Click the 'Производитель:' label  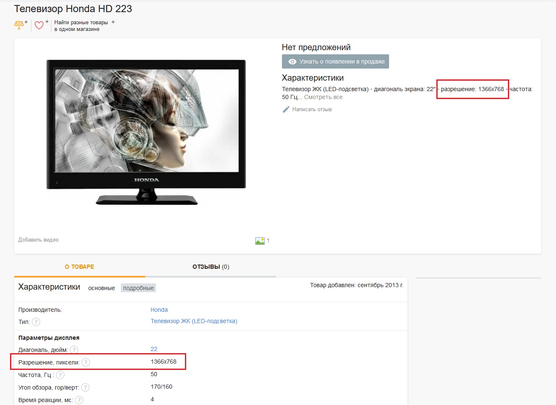40,310
